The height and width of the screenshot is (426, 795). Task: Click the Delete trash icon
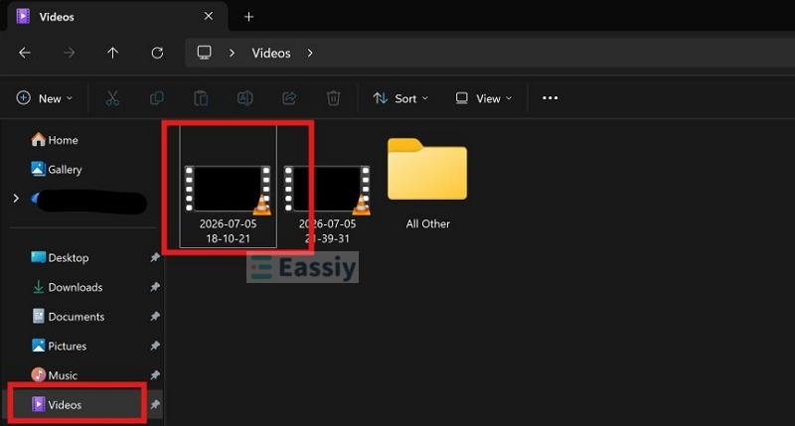pyautogui.click(x=333, y=98)
